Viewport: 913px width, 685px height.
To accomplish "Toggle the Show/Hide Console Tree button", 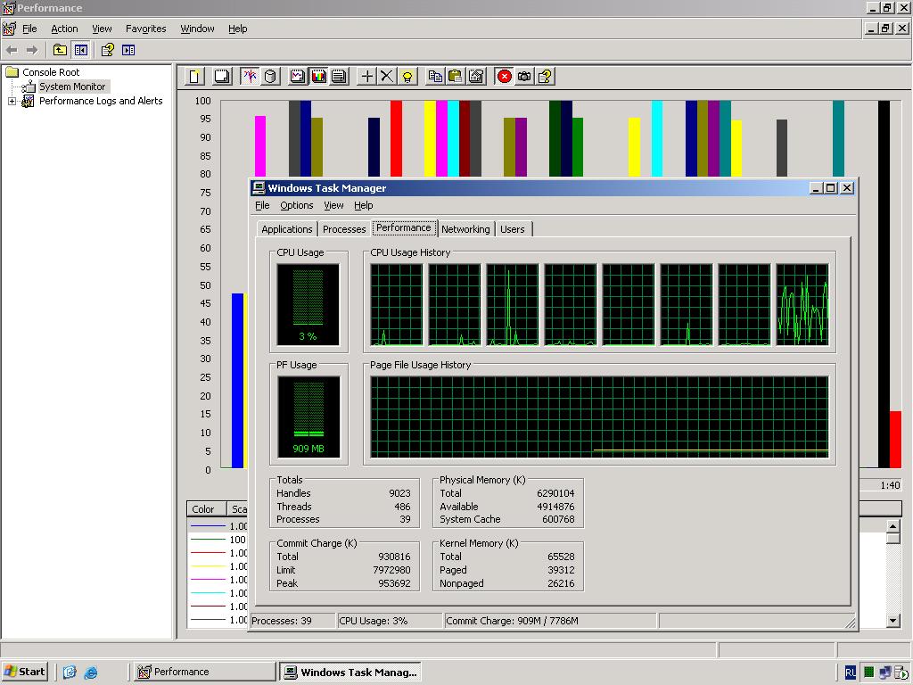I will tap(81, 50).
